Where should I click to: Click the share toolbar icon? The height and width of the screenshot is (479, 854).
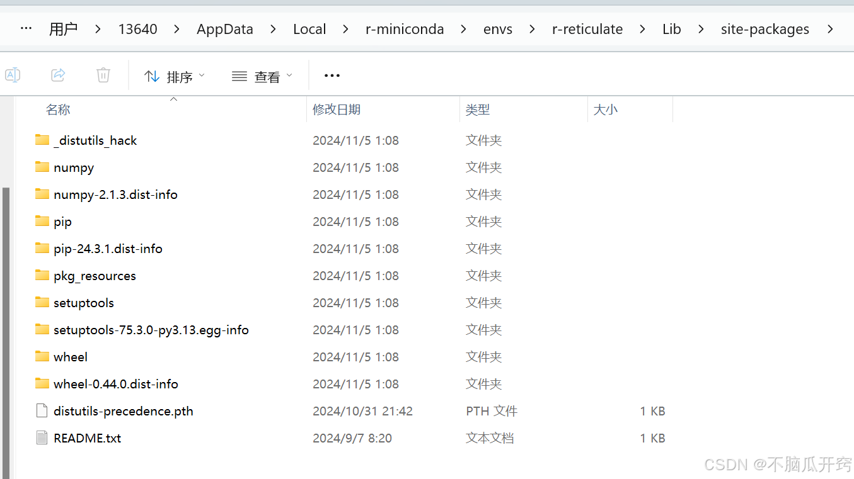pos(58,76)
